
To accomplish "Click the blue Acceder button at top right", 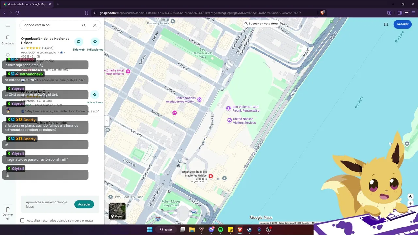I will pyautogui.click(x=402, y=24).
